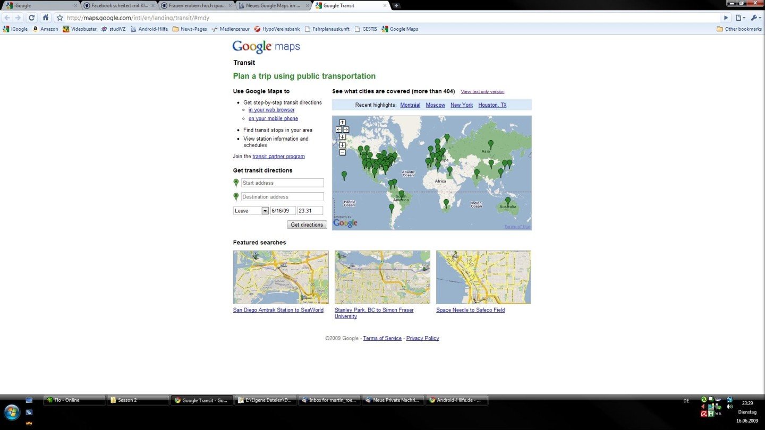
Task: Open the Google Maps bookmark
Action: pyautogui.click(x=399, y=29)
